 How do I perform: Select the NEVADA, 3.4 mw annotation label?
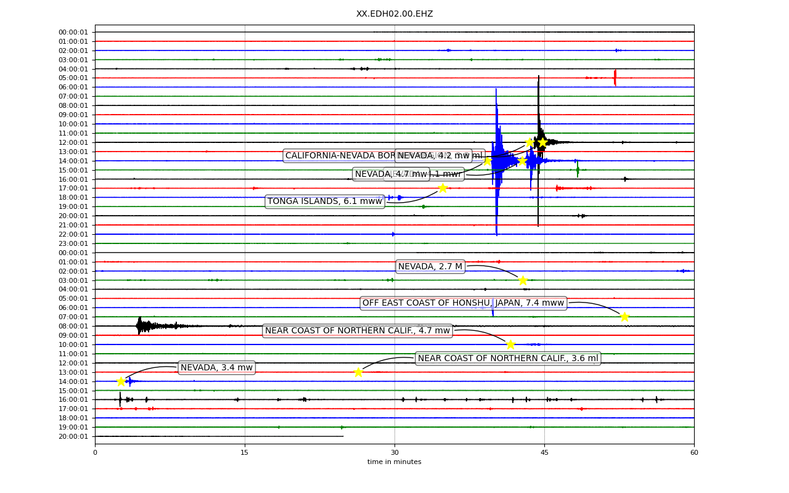click(x=217, y=368)
